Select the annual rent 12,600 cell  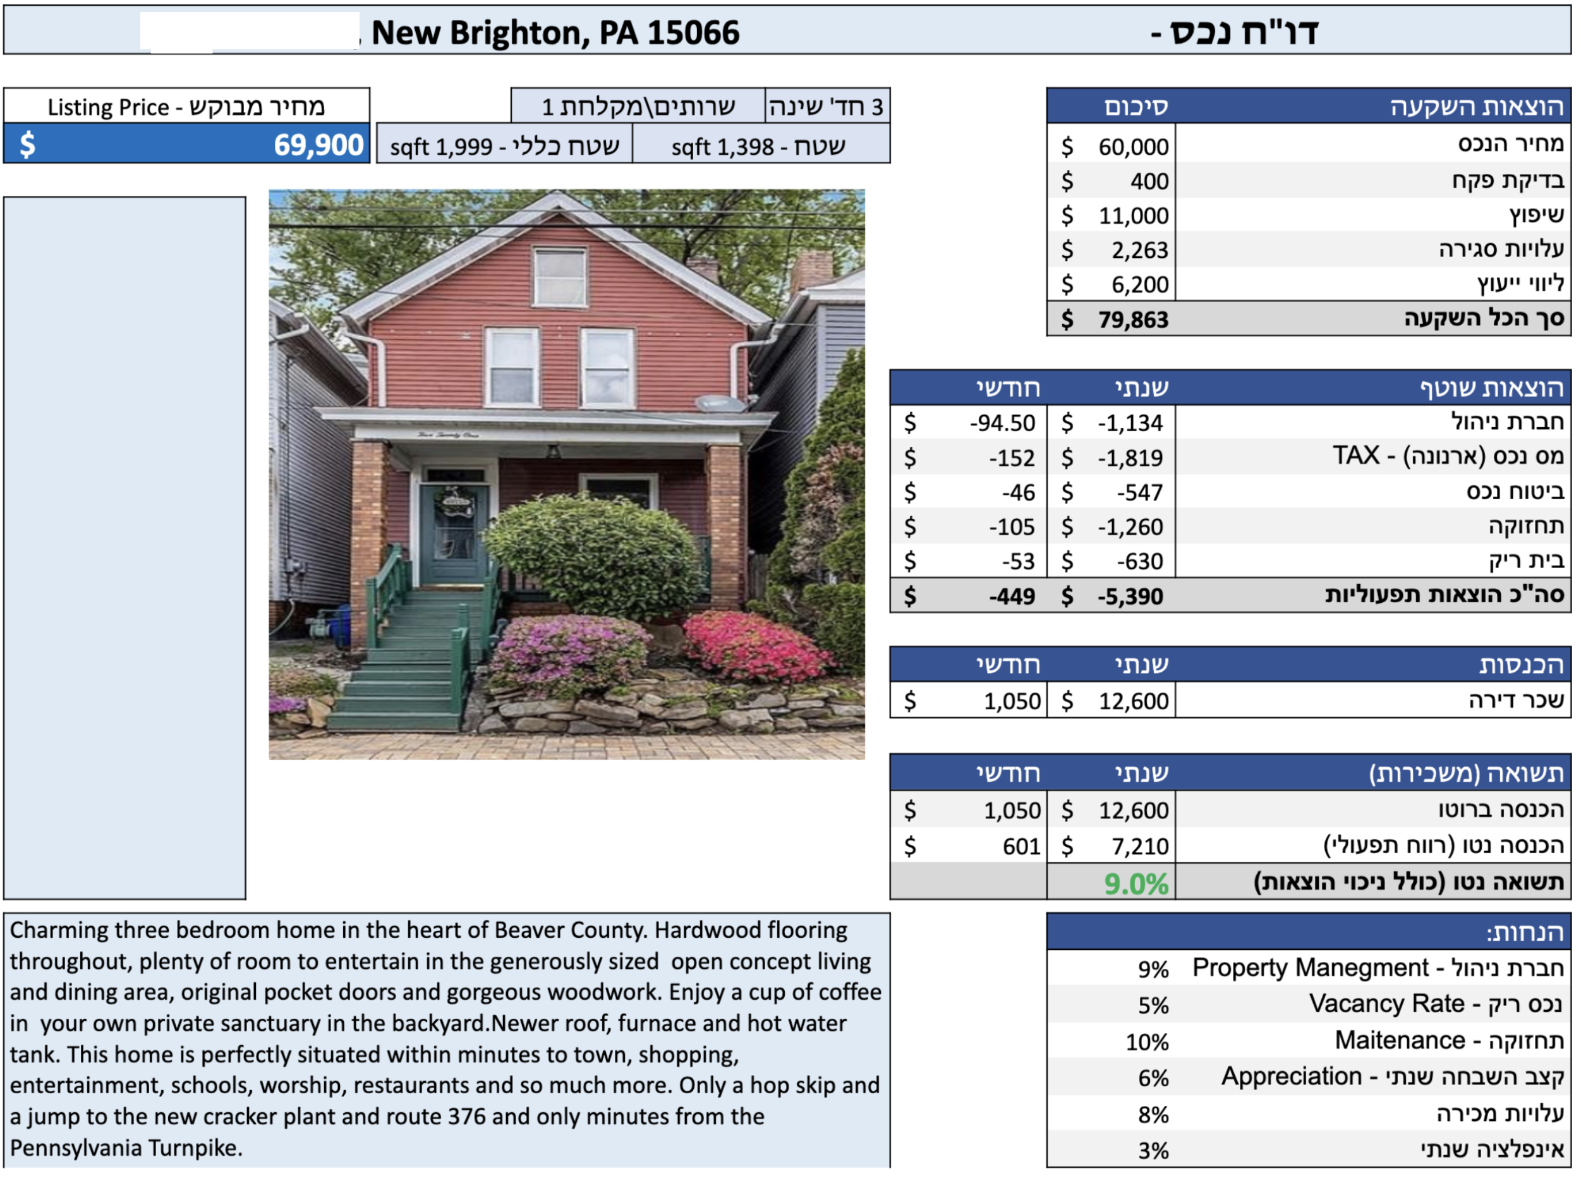click(x=1111, y=700)
